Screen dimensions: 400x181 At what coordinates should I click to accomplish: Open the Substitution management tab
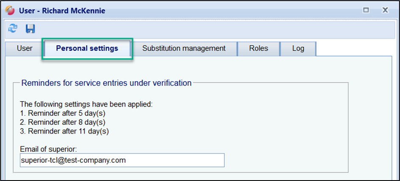(x=184, y=49)
